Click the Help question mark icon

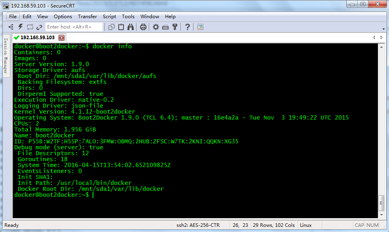[188, 27]
